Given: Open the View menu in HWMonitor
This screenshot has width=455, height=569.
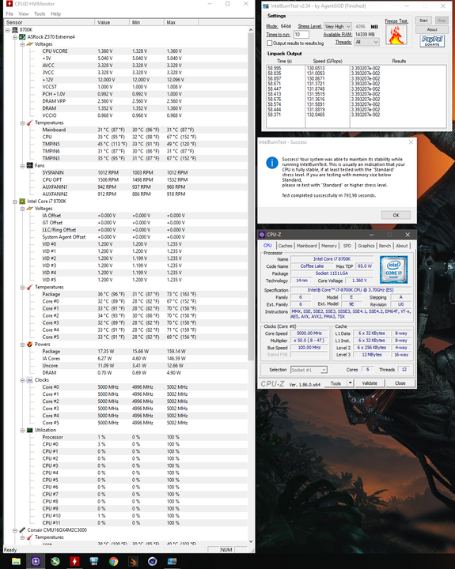Looking at the screenshot, I should 24,13.
